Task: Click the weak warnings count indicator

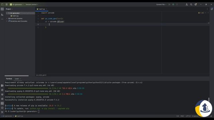Action: coord(203,13)
